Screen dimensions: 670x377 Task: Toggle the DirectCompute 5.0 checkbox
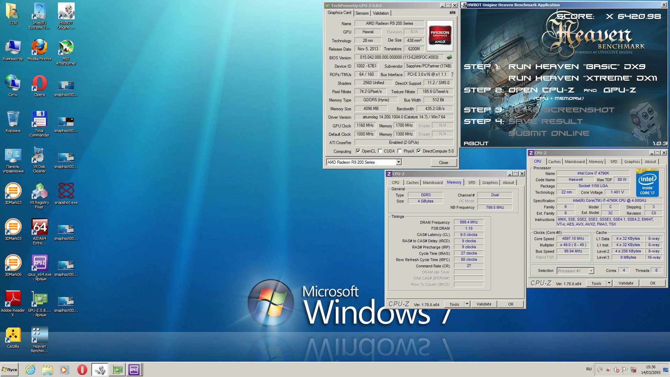point(419,151)
